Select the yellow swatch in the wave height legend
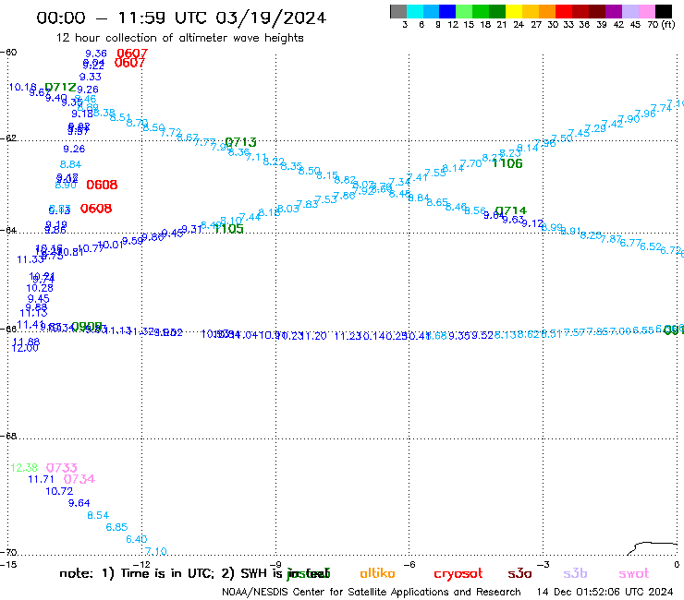Viewport: 684px width, 600px height. pyautogui.click(x=514, y=12)
